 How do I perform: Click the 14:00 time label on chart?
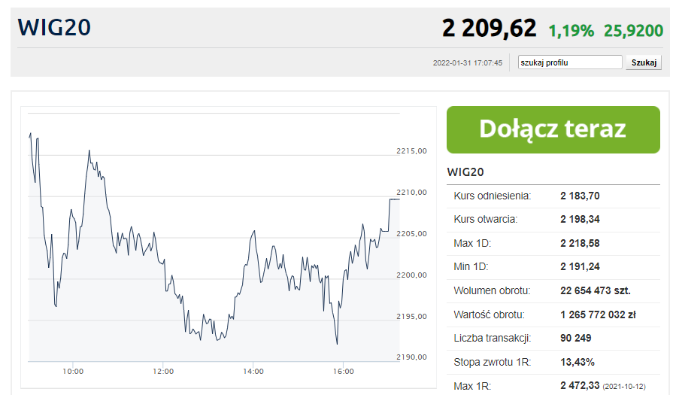[x=253, y=371]
